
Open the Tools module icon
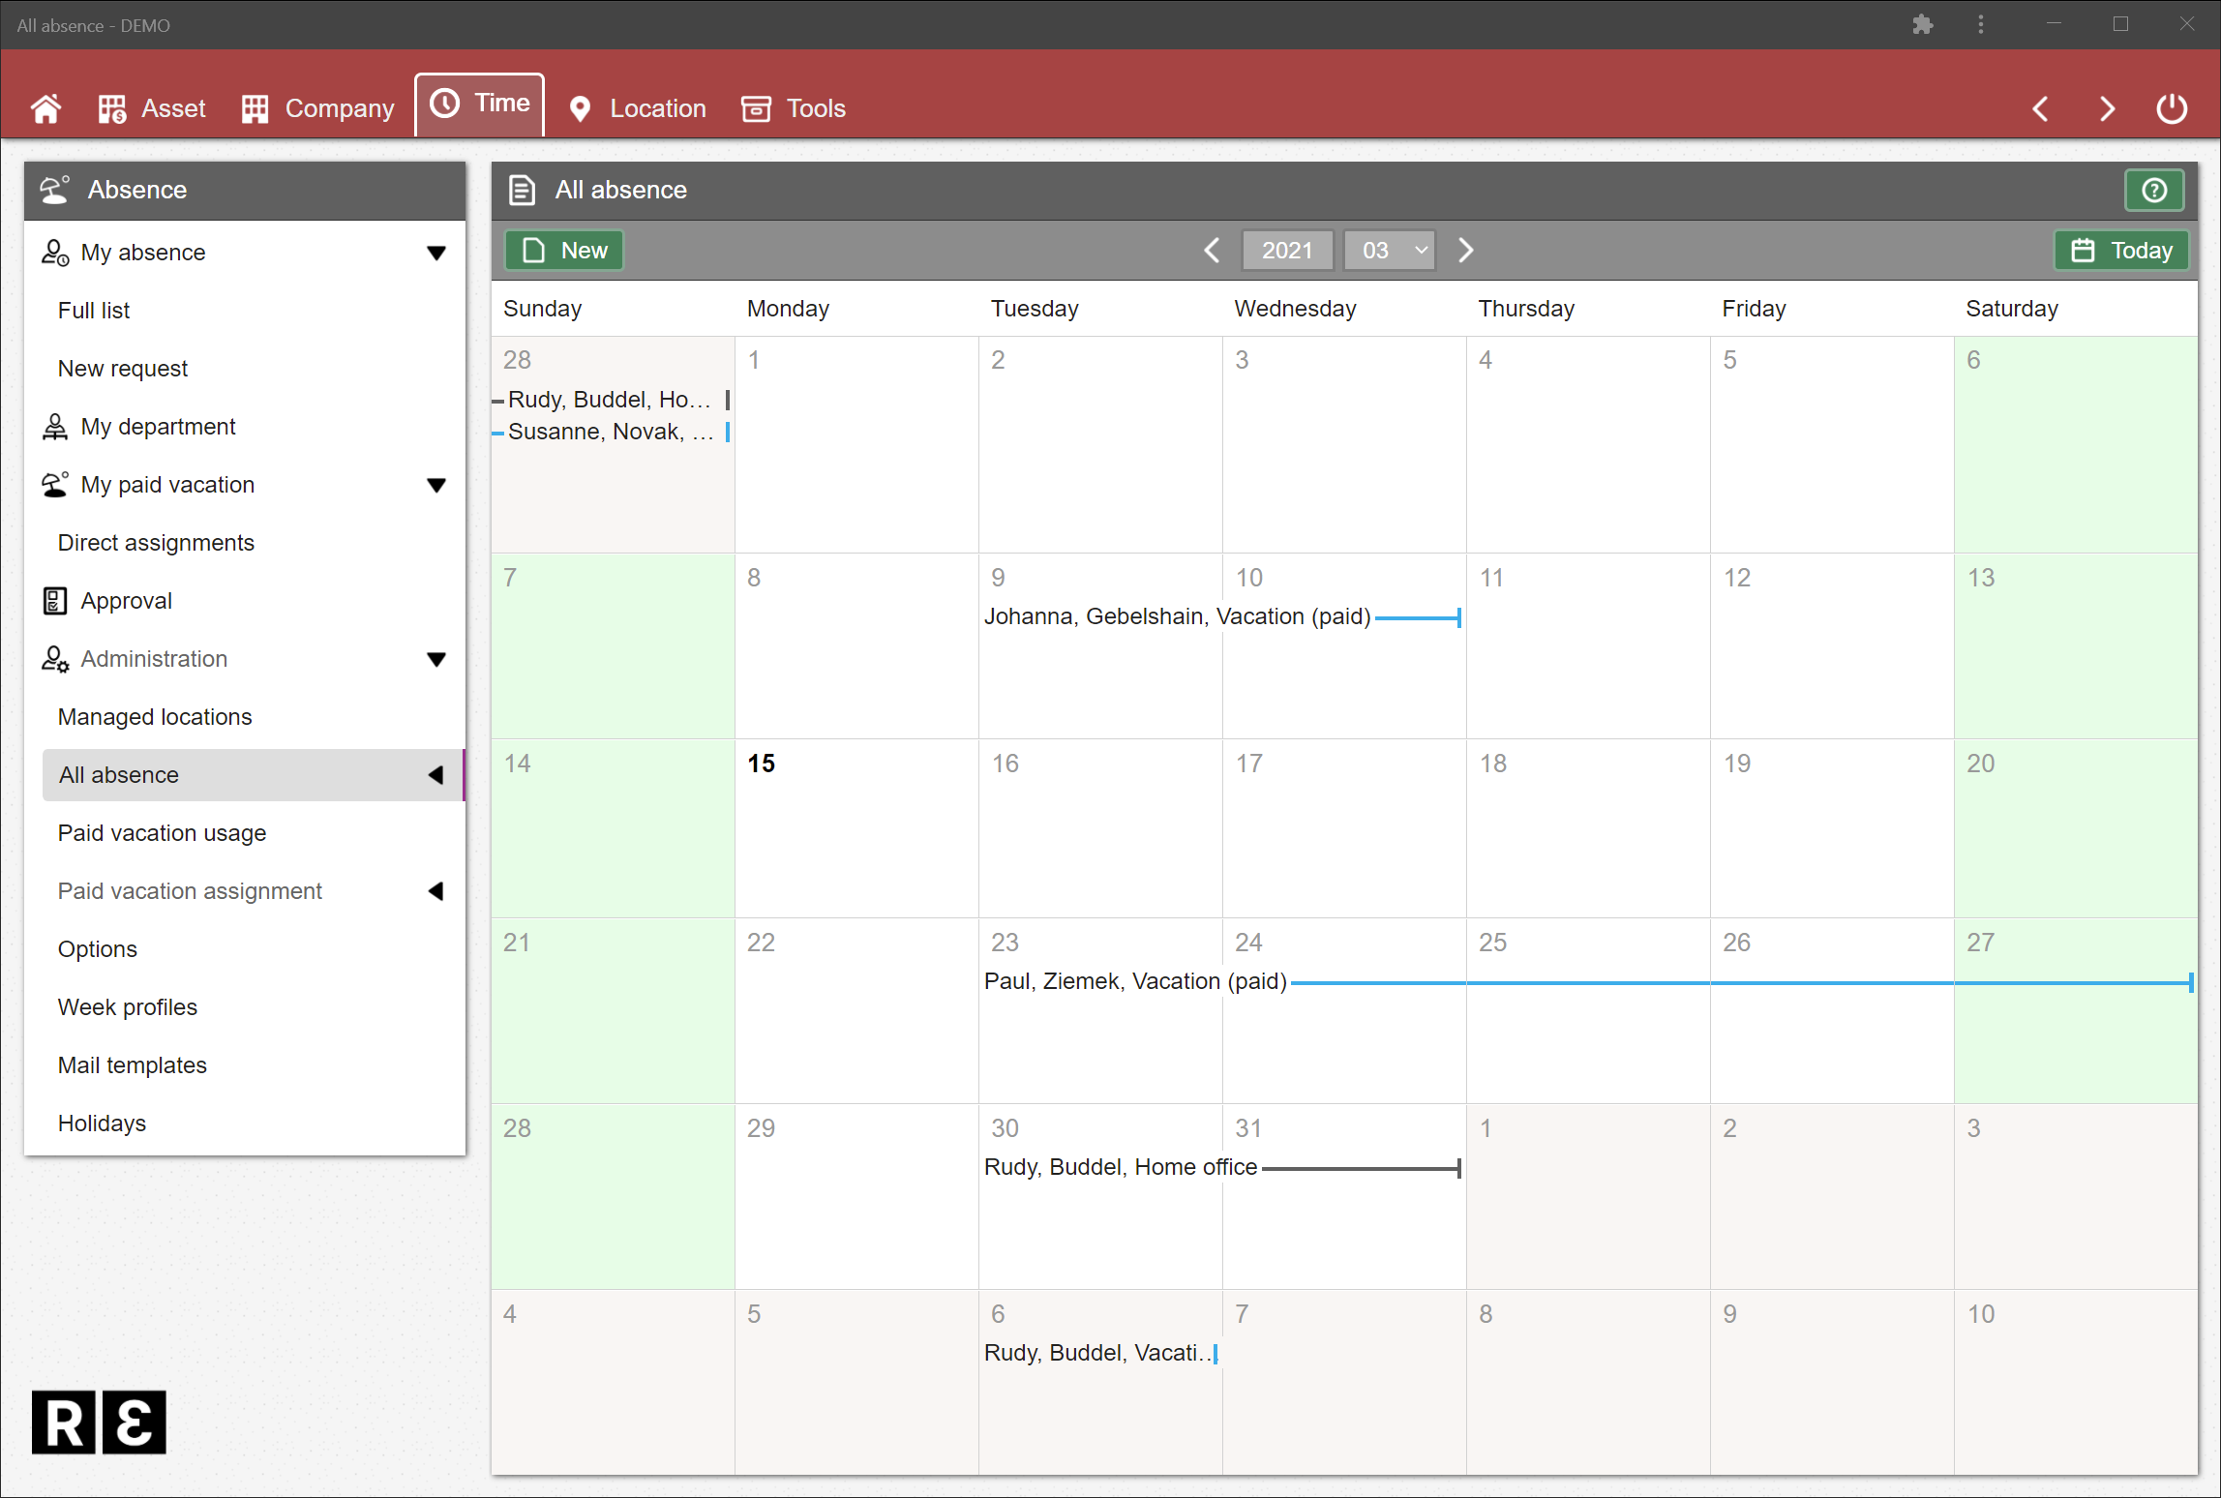(756, 108)
